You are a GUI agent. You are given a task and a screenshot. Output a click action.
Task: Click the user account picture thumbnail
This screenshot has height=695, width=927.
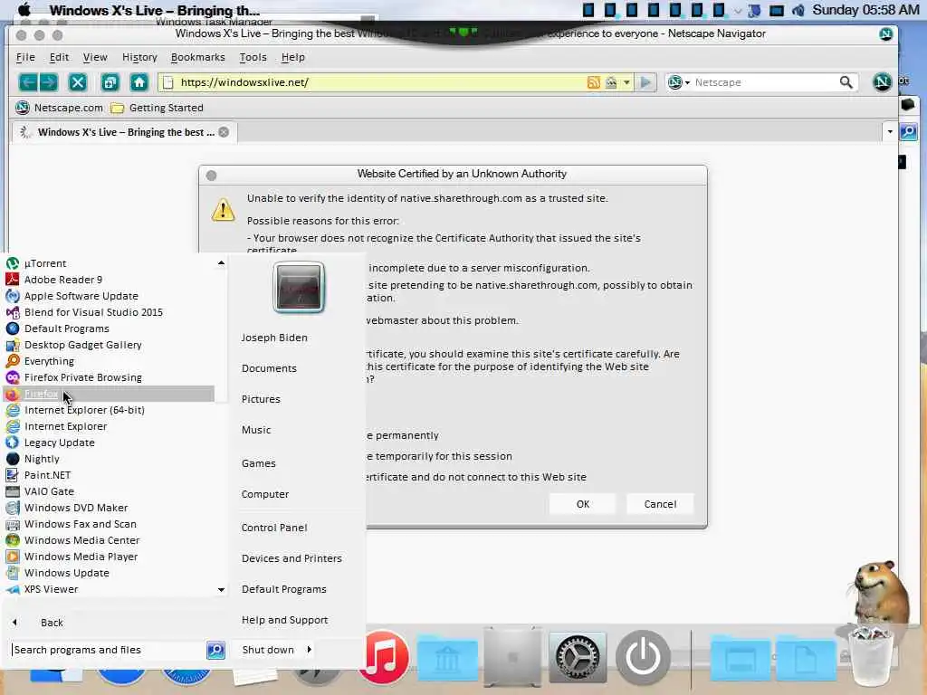299,287
